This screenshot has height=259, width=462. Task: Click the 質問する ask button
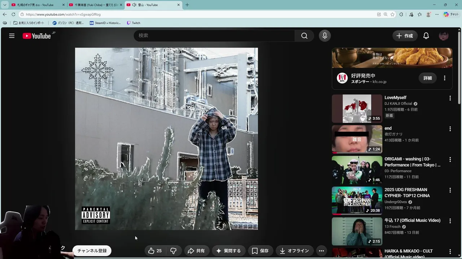[x=228, y=251]
